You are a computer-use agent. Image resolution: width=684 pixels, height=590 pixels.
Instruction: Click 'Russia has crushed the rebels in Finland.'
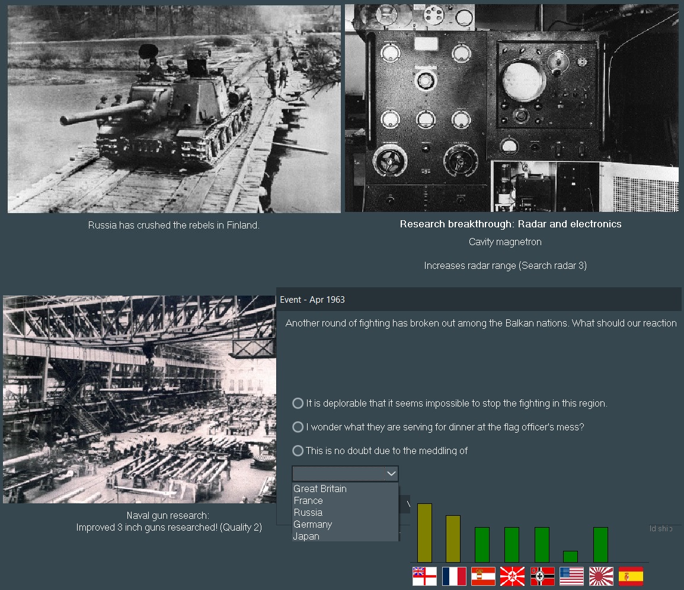pos(174,226)
